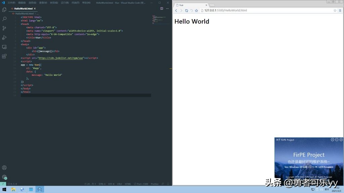Open the Explorer view in activity bar
Viewport: 344px width, 193px height.
4,10
